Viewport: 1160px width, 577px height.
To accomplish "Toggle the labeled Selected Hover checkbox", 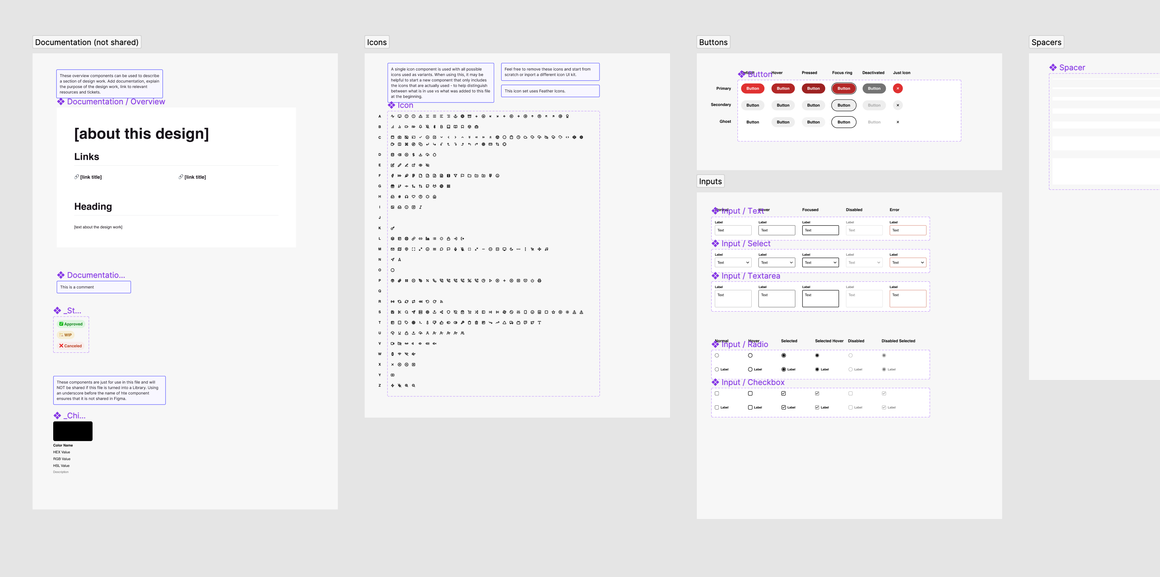I will point(822,408).
